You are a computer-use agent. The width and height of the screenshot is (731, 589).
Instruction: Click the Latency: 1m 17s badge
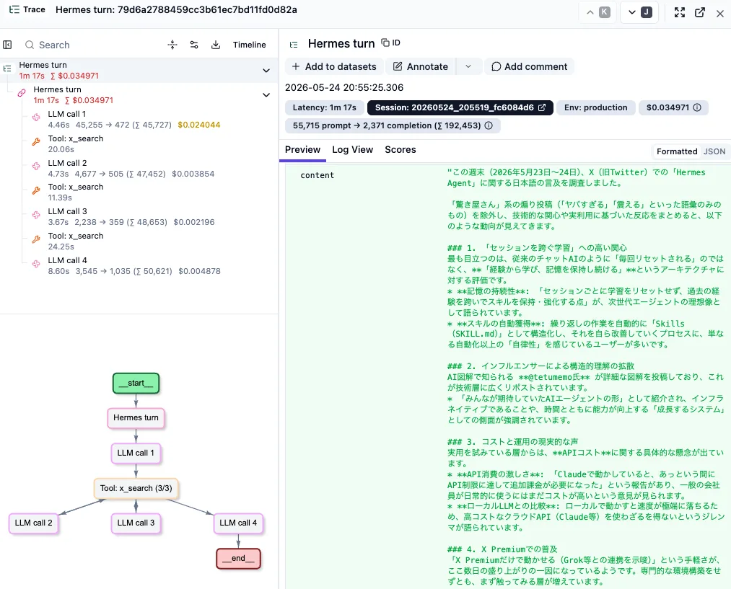tap(325, 107)
